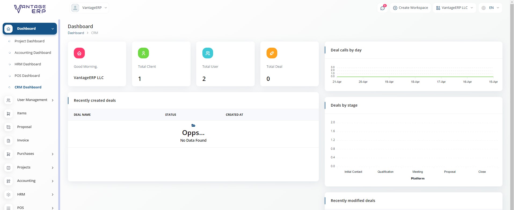Click the Total Client count 1
This screenshot has height=210, width=514.
[140, 79]
